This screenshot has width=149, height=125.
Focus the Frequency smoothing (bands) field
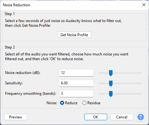click(x=76, y=94)
